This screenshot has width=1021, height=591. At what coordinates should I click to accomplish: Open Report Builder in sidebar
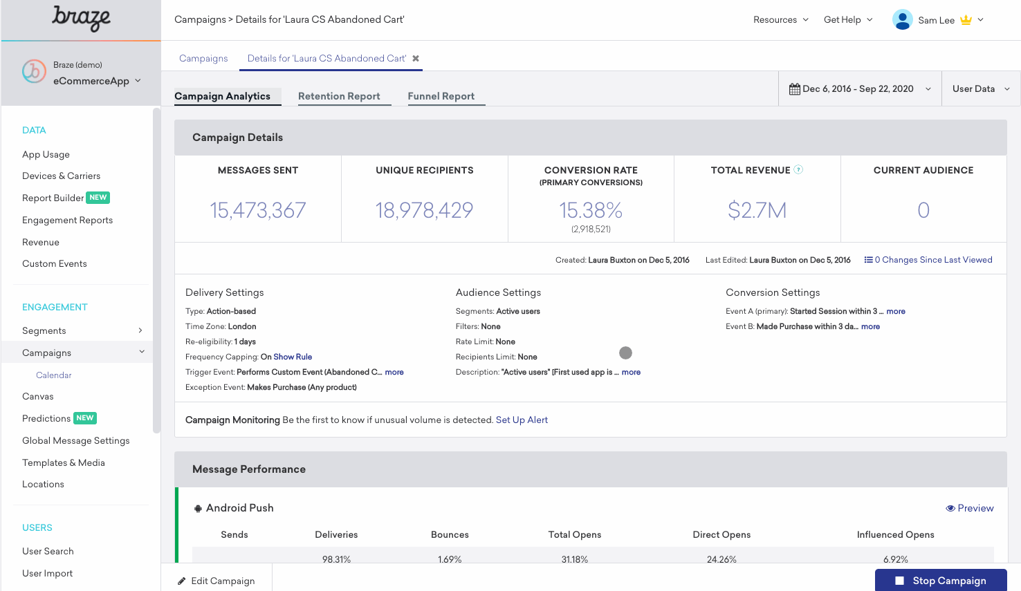click(53, 198)
